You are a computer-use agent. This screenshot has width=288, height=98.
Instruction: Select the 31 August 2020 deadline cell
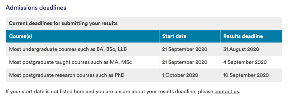click(x=241, y=49)
